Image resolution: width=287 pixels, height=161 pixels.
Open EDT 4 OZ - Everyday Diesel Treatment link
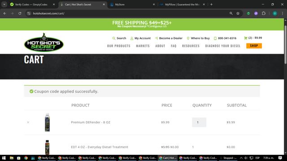(x=100, y=147)
